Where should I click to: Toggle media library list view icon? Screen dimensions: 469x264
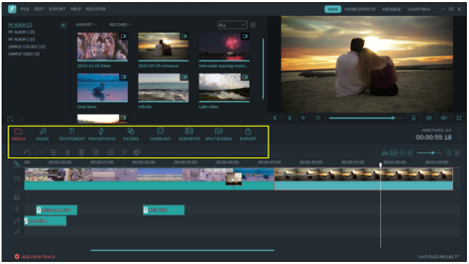click(253, 25)
